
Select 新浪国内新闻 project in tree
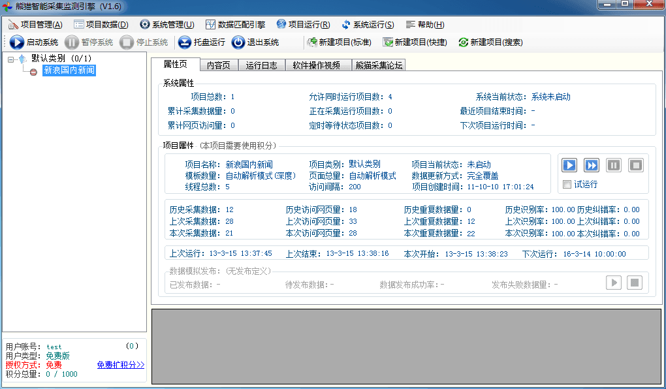69,70
